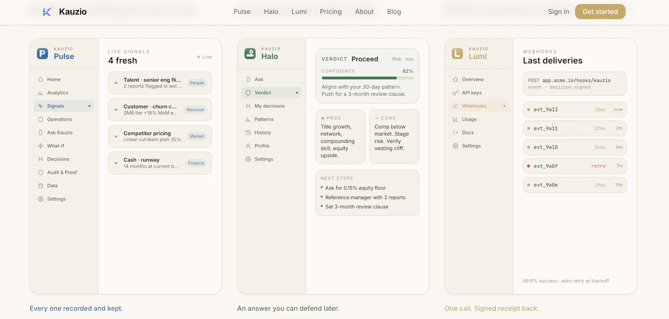669x319 pixels.
Task: Click the People tag on Talent signal
Action: (x=197, y=83)
